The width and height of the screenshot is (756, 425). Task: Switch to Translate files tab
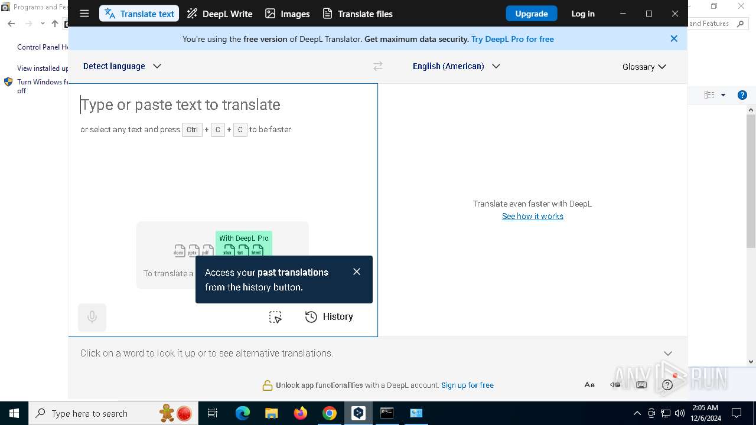357,14
